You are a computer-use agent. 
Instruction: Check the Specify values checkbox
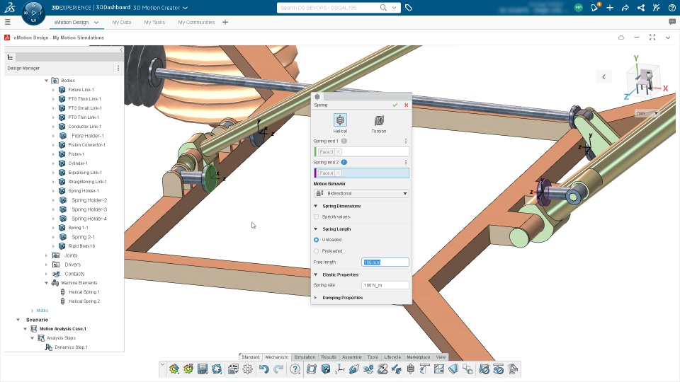pyautogui.click(x=316, y=216)
